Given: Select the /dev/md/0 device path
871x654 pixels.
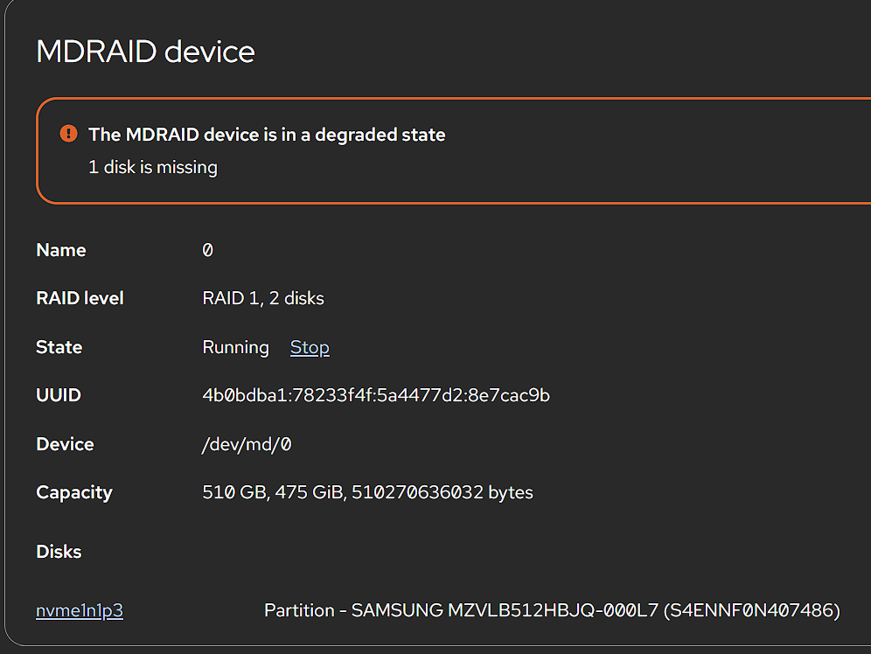Looking at the screenshot, I should pos(247,445).
